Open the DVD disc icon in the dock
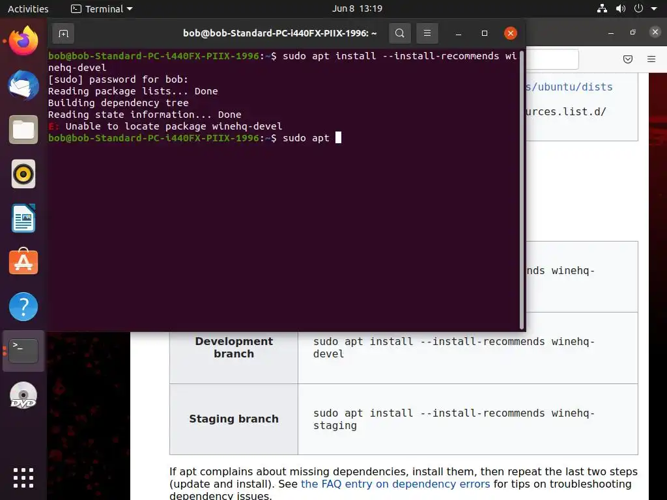Image resolution: width=667 pixels, height=500 pixels. click(23, 395)
